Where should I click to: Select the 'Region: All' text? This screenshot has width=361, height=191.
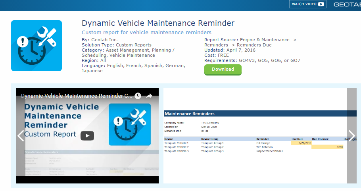coord(94,60)
